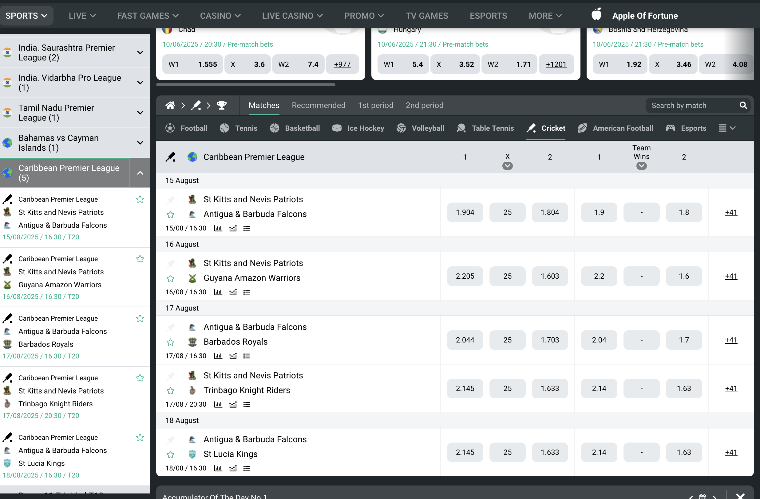Open Apple Of Fortune apple icon
This screenshot has width=760, height=499.
(596, 14)
